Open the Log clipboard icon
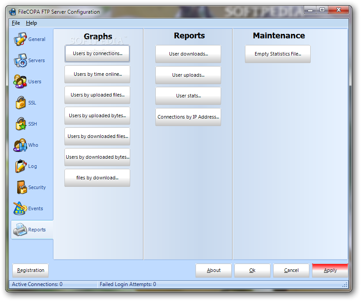Screen dimensions: 361x301 point(21,166)
